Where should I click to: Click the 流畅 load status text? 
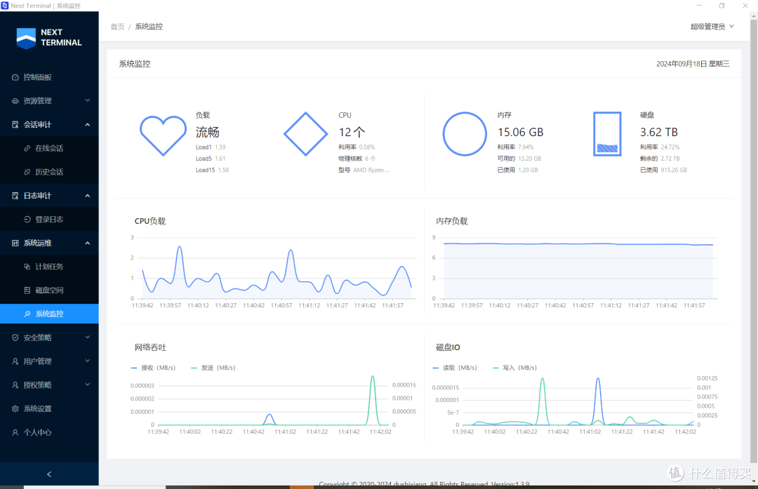point(207,132)
